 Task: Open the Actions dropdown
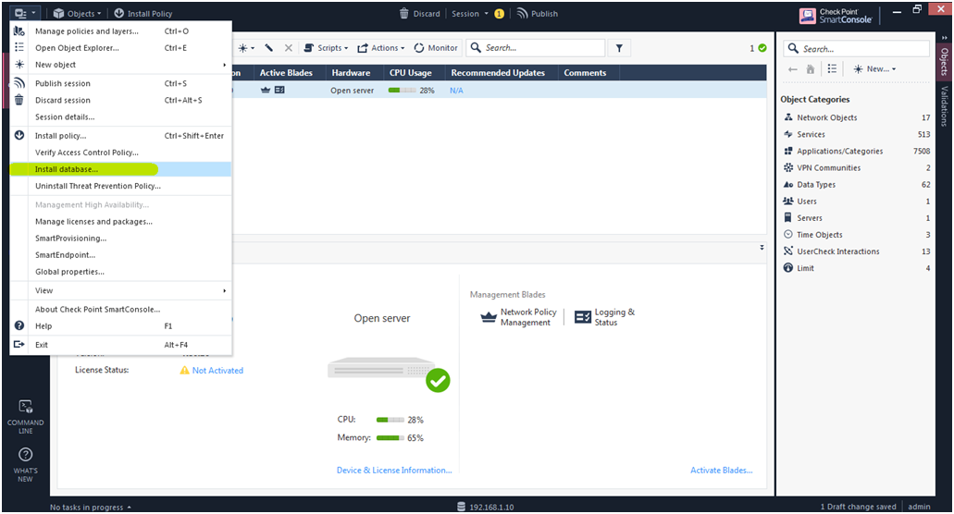[381, 48]
